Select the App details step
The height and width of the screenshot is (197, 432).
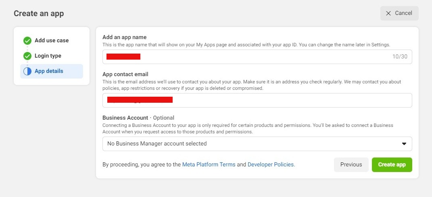point(52,71)
